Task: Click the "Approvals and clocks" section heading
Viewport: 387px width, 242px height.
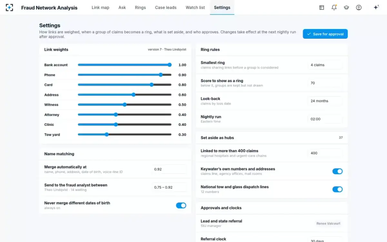Action: 221,208
